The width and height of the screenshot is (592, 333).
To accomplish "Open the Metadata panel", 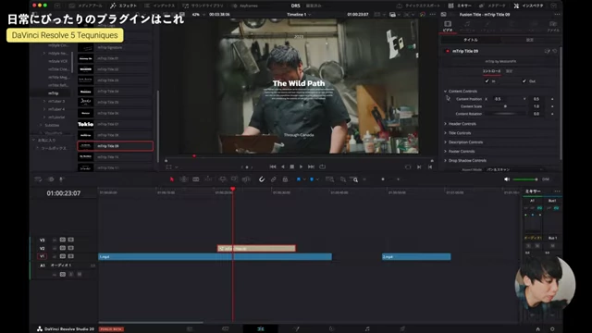I will point(492,6).
